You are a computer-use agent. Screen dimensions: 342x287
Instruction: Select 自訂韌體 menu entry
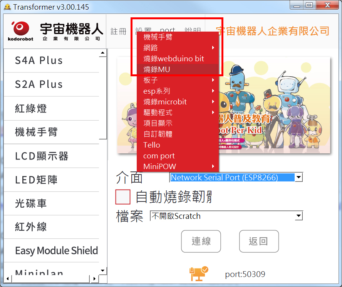coord(178,134)
